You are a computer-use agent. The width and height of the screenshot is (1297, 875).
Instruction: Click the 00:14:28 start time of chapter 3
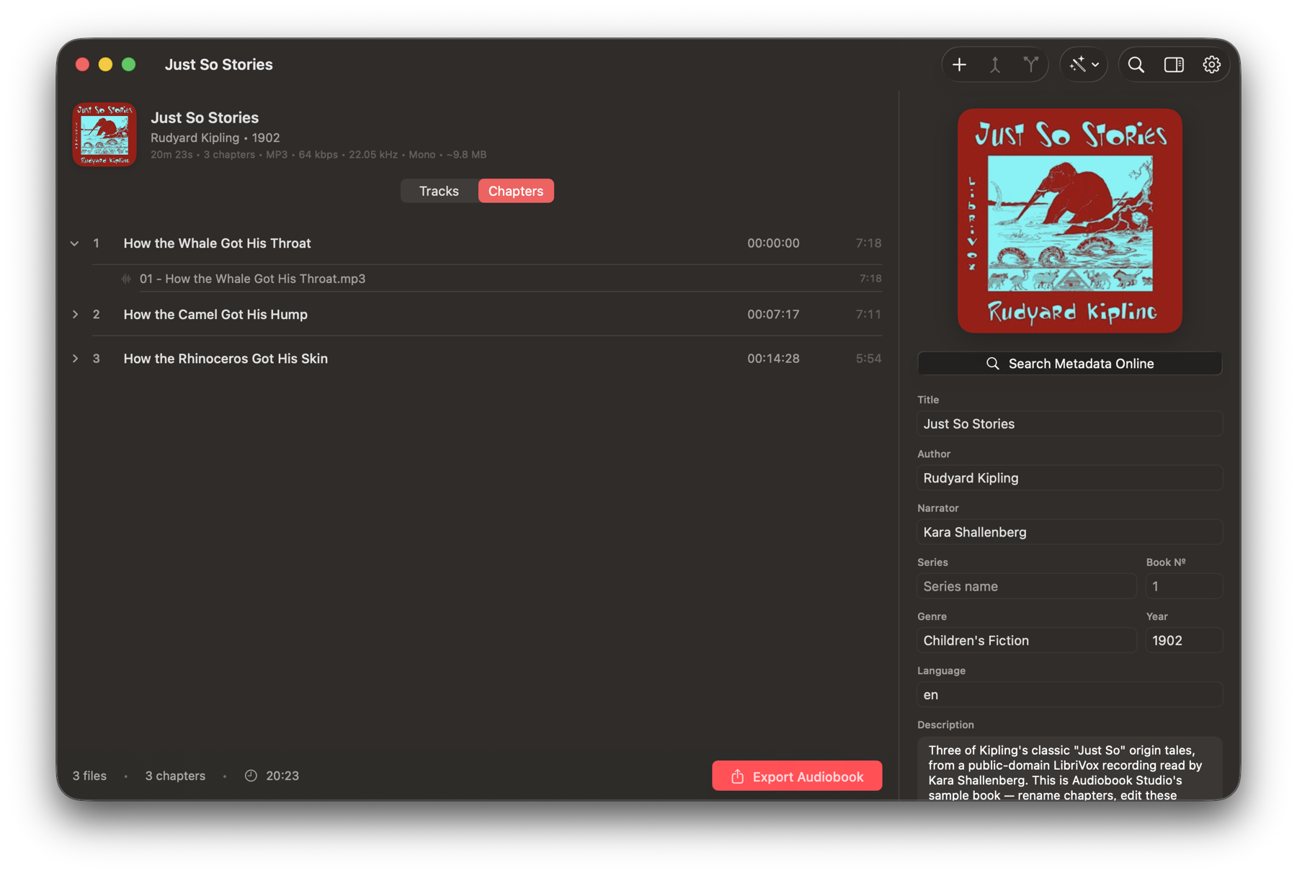[x=773, y=359]
